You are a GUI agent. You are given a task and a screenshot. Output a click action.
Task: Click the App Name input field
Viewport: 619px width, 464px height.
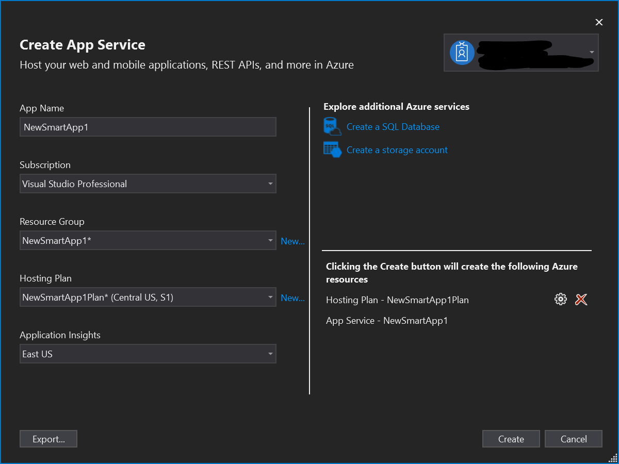(148, 127)
